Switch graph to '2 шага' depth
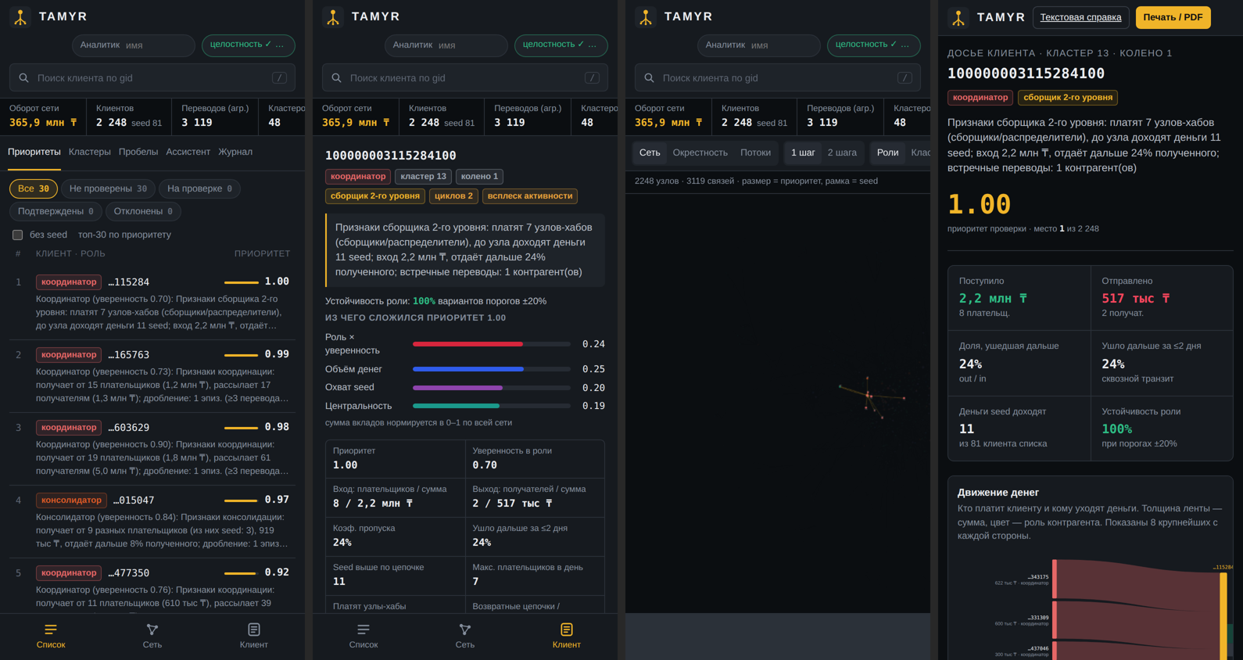1243x660 pixels. pyautogui.click(x=842, y=152)
